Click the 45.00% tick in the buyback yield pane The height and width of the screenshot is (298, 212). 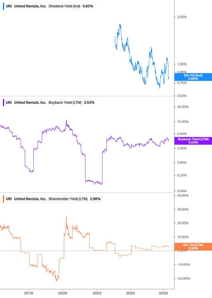[x=183, y=107]
